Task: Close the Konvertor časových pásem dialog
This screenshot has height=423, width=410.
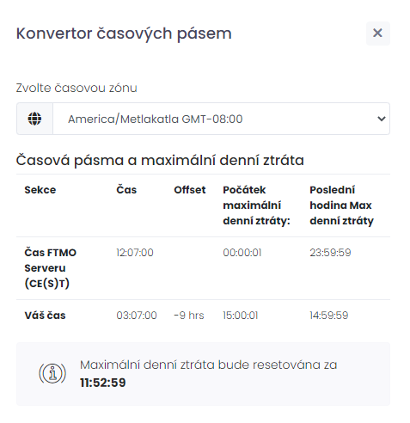Action: click(377, 33)
